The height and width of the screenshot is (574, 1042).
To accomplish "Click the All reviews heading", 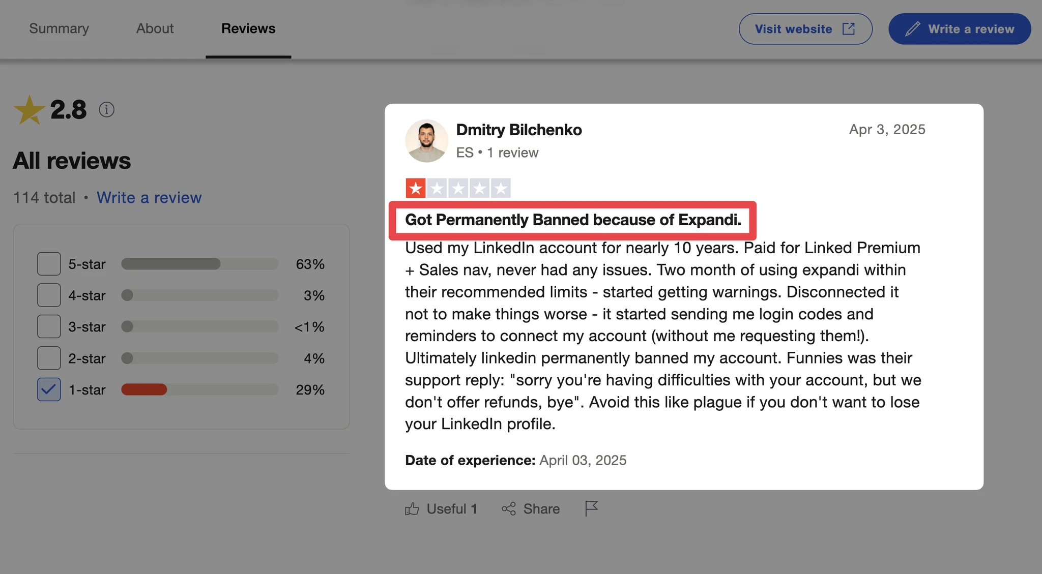I will [72, 161].
